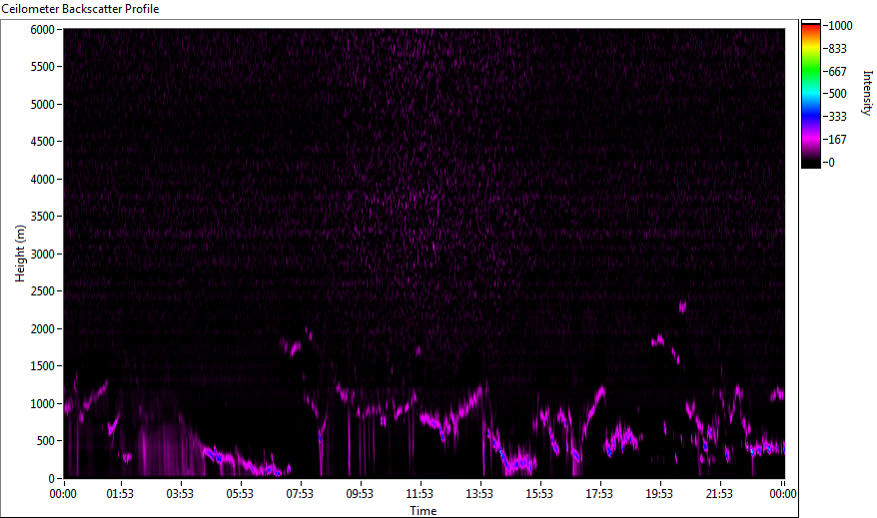Click the 4500 height tick label

point(43,142)
